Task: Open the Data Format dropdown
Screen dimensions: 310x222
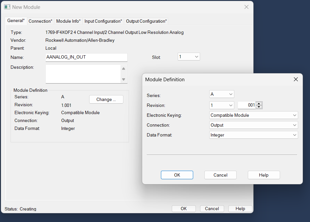Action: click(x=253, y=135)
